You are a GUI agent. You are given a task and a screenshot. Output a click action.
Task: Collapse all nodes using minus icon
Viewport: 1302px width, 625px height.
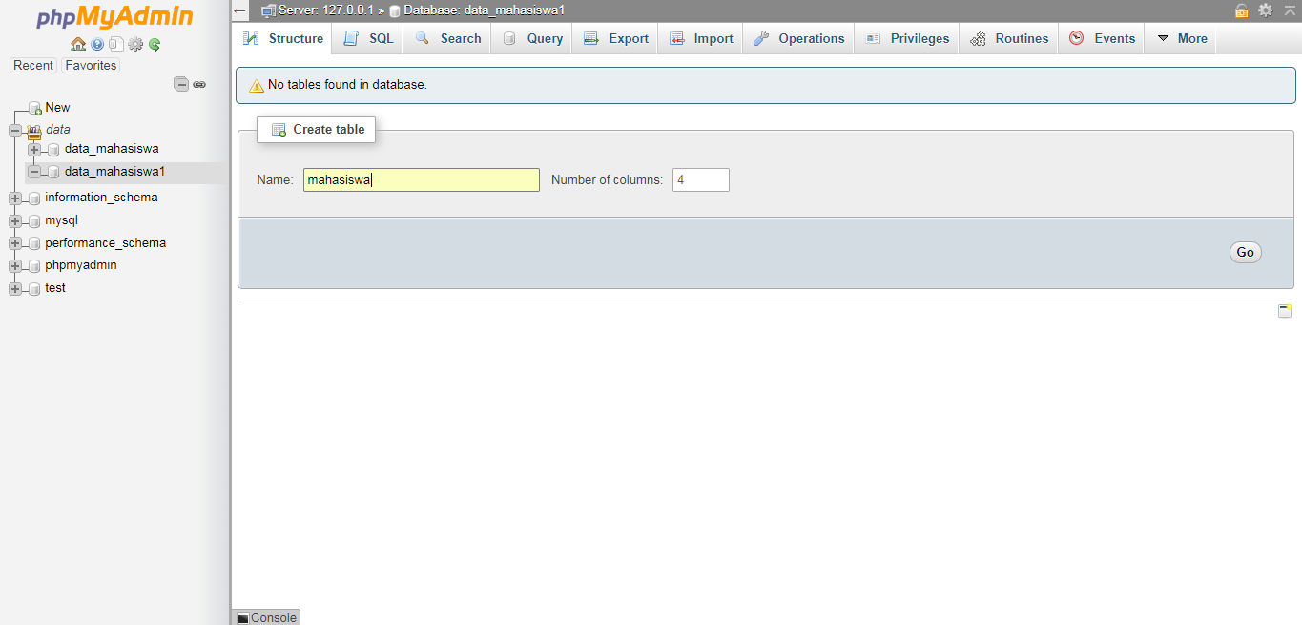click(x=180, y=84)
